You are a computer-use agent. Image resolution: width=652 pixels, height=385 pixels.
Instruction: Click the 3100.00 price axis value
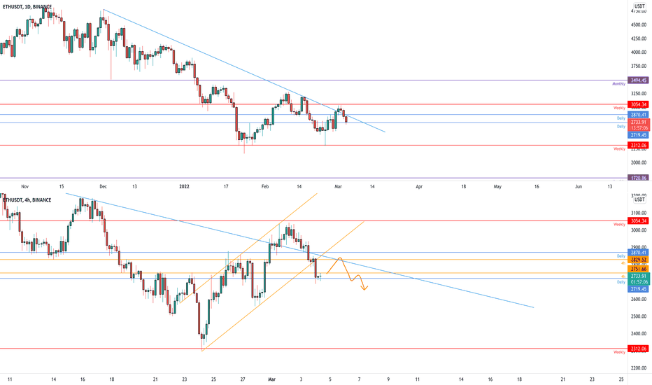[639, 213]
